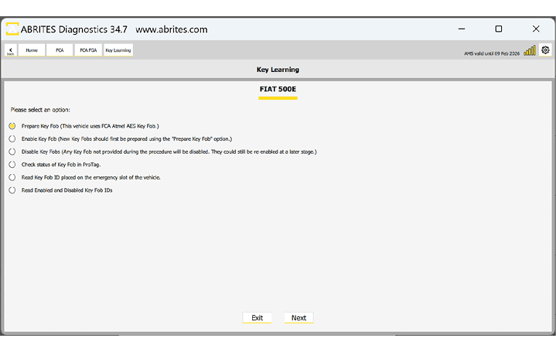Select the Prepare Key Fob option
Image resolution: width=556 pixels, height=352 pixels.
(x=12, y=125)
